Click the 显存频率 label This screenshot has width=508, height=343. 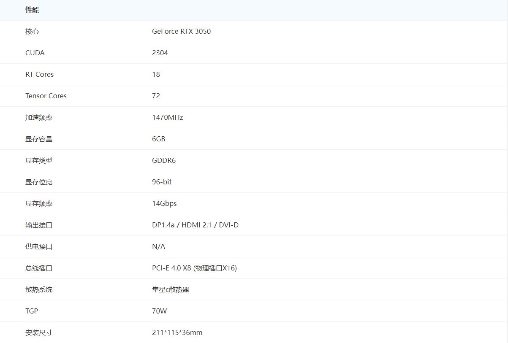pyautogui.click(x=39, y=204)
